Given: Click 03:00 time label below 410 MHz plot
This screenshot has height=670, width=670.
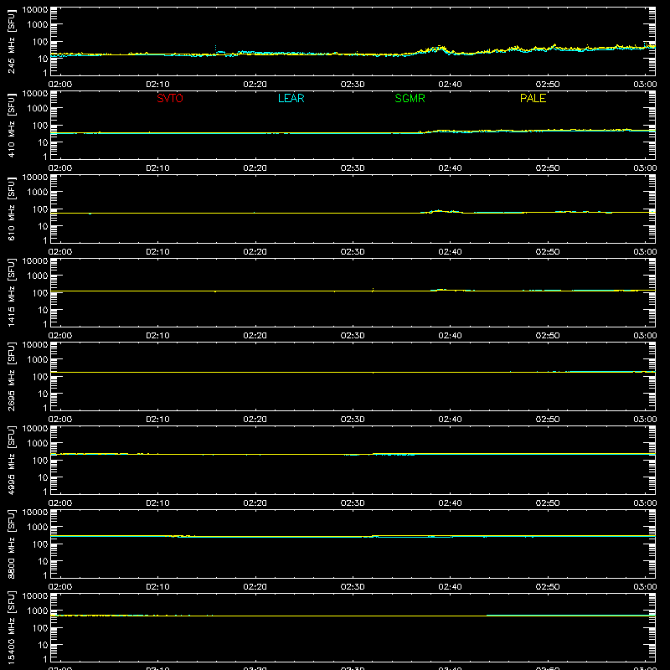Looking at the screenshot, I should click(x=645, y=168).
